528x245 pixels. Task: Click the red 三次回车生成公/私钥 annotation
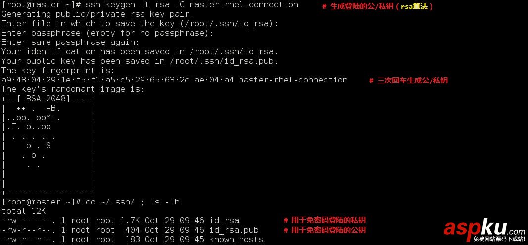tap(408, 81)
